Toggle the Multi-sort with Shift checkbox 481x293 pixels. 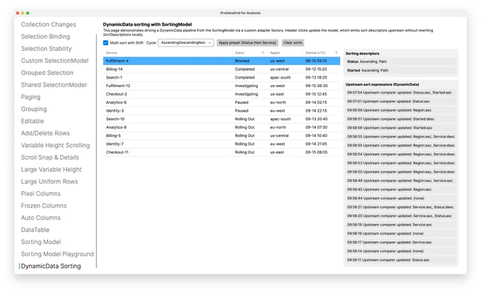(x=105, y=42)
